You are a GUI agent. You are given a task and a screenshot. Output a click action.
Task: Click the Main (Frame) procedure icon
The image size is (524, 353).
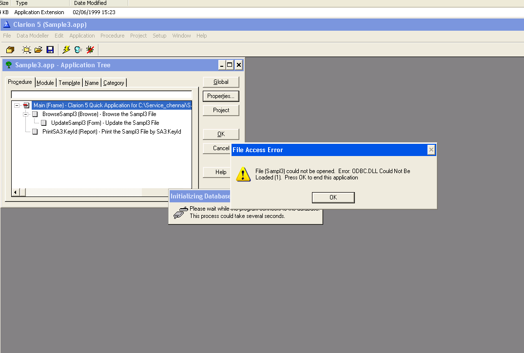(x=26, y=105)
